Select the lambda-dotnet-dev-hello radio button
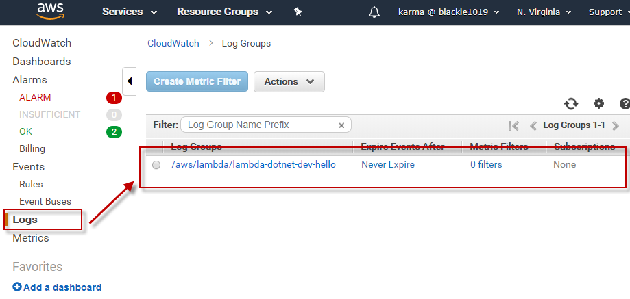The height and width of the screenshot is (299, 630). click(156, 165)
